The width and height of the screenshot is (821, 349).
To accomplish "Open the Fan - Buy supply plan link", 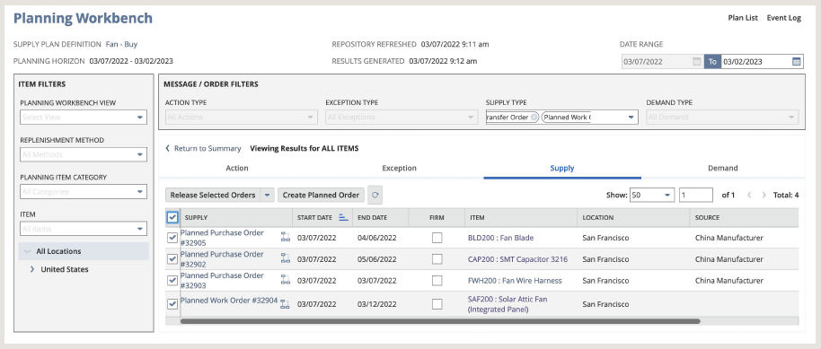I will click(121, 45).
